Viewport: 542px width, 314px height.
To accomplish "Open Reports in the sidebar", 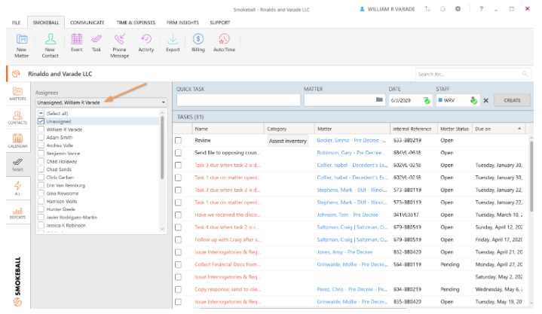I will coord(17,212).
